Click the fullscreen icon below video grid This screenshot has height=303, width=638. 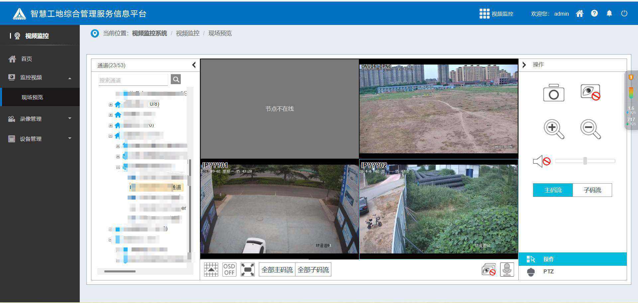pos(248,269)
